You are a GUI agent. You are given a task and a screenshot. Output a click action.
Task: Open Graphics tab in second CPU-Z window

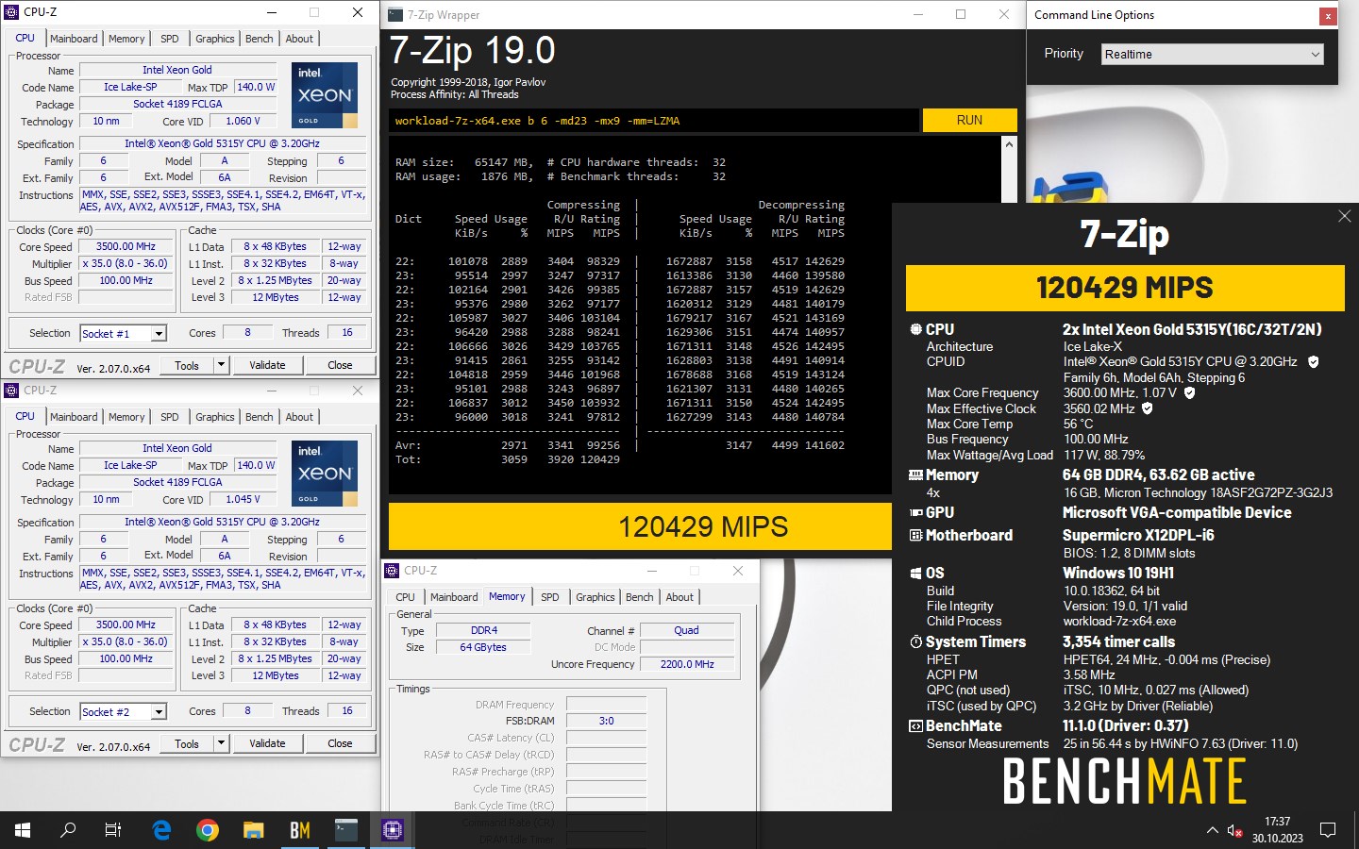(x=215, y=417)
